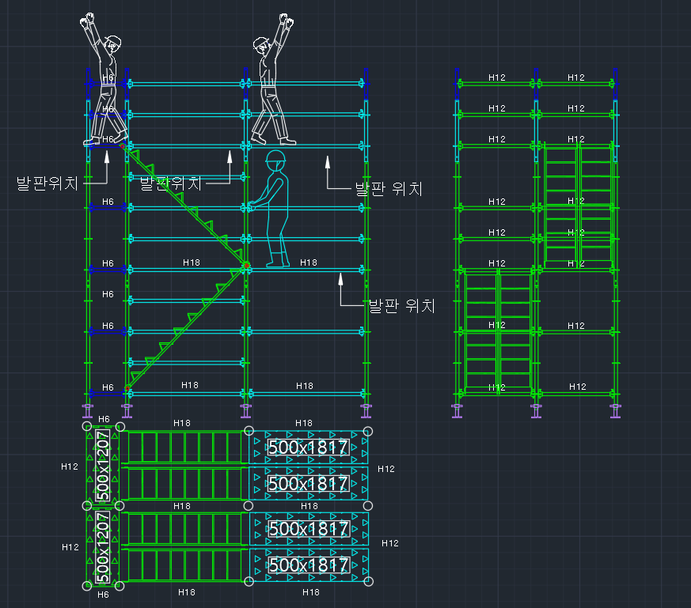Select the upper vertical 500x1207 label
The image size is (691, 608).
pyautogui.click(x=103, y=466)
